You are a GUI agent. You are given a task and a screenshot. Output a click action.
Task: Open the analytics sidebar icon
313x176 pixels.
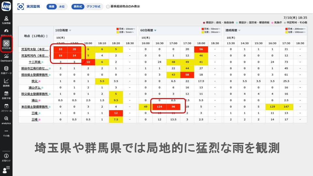coord(6,120)
